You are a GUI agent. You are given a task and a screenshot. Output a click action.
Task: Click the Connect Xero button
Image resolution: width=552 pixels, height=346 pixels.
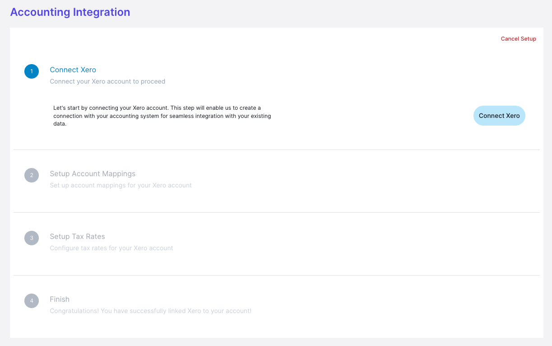[x=499, y=116]
